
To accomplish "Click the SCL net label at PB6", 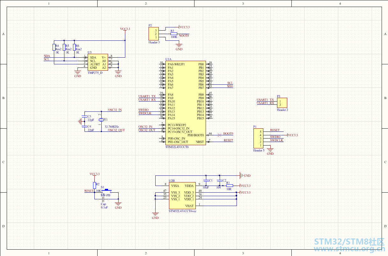I will [230, 83].
